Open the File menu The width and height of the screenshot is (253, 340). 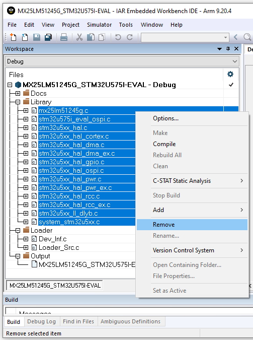pos(12,25)
